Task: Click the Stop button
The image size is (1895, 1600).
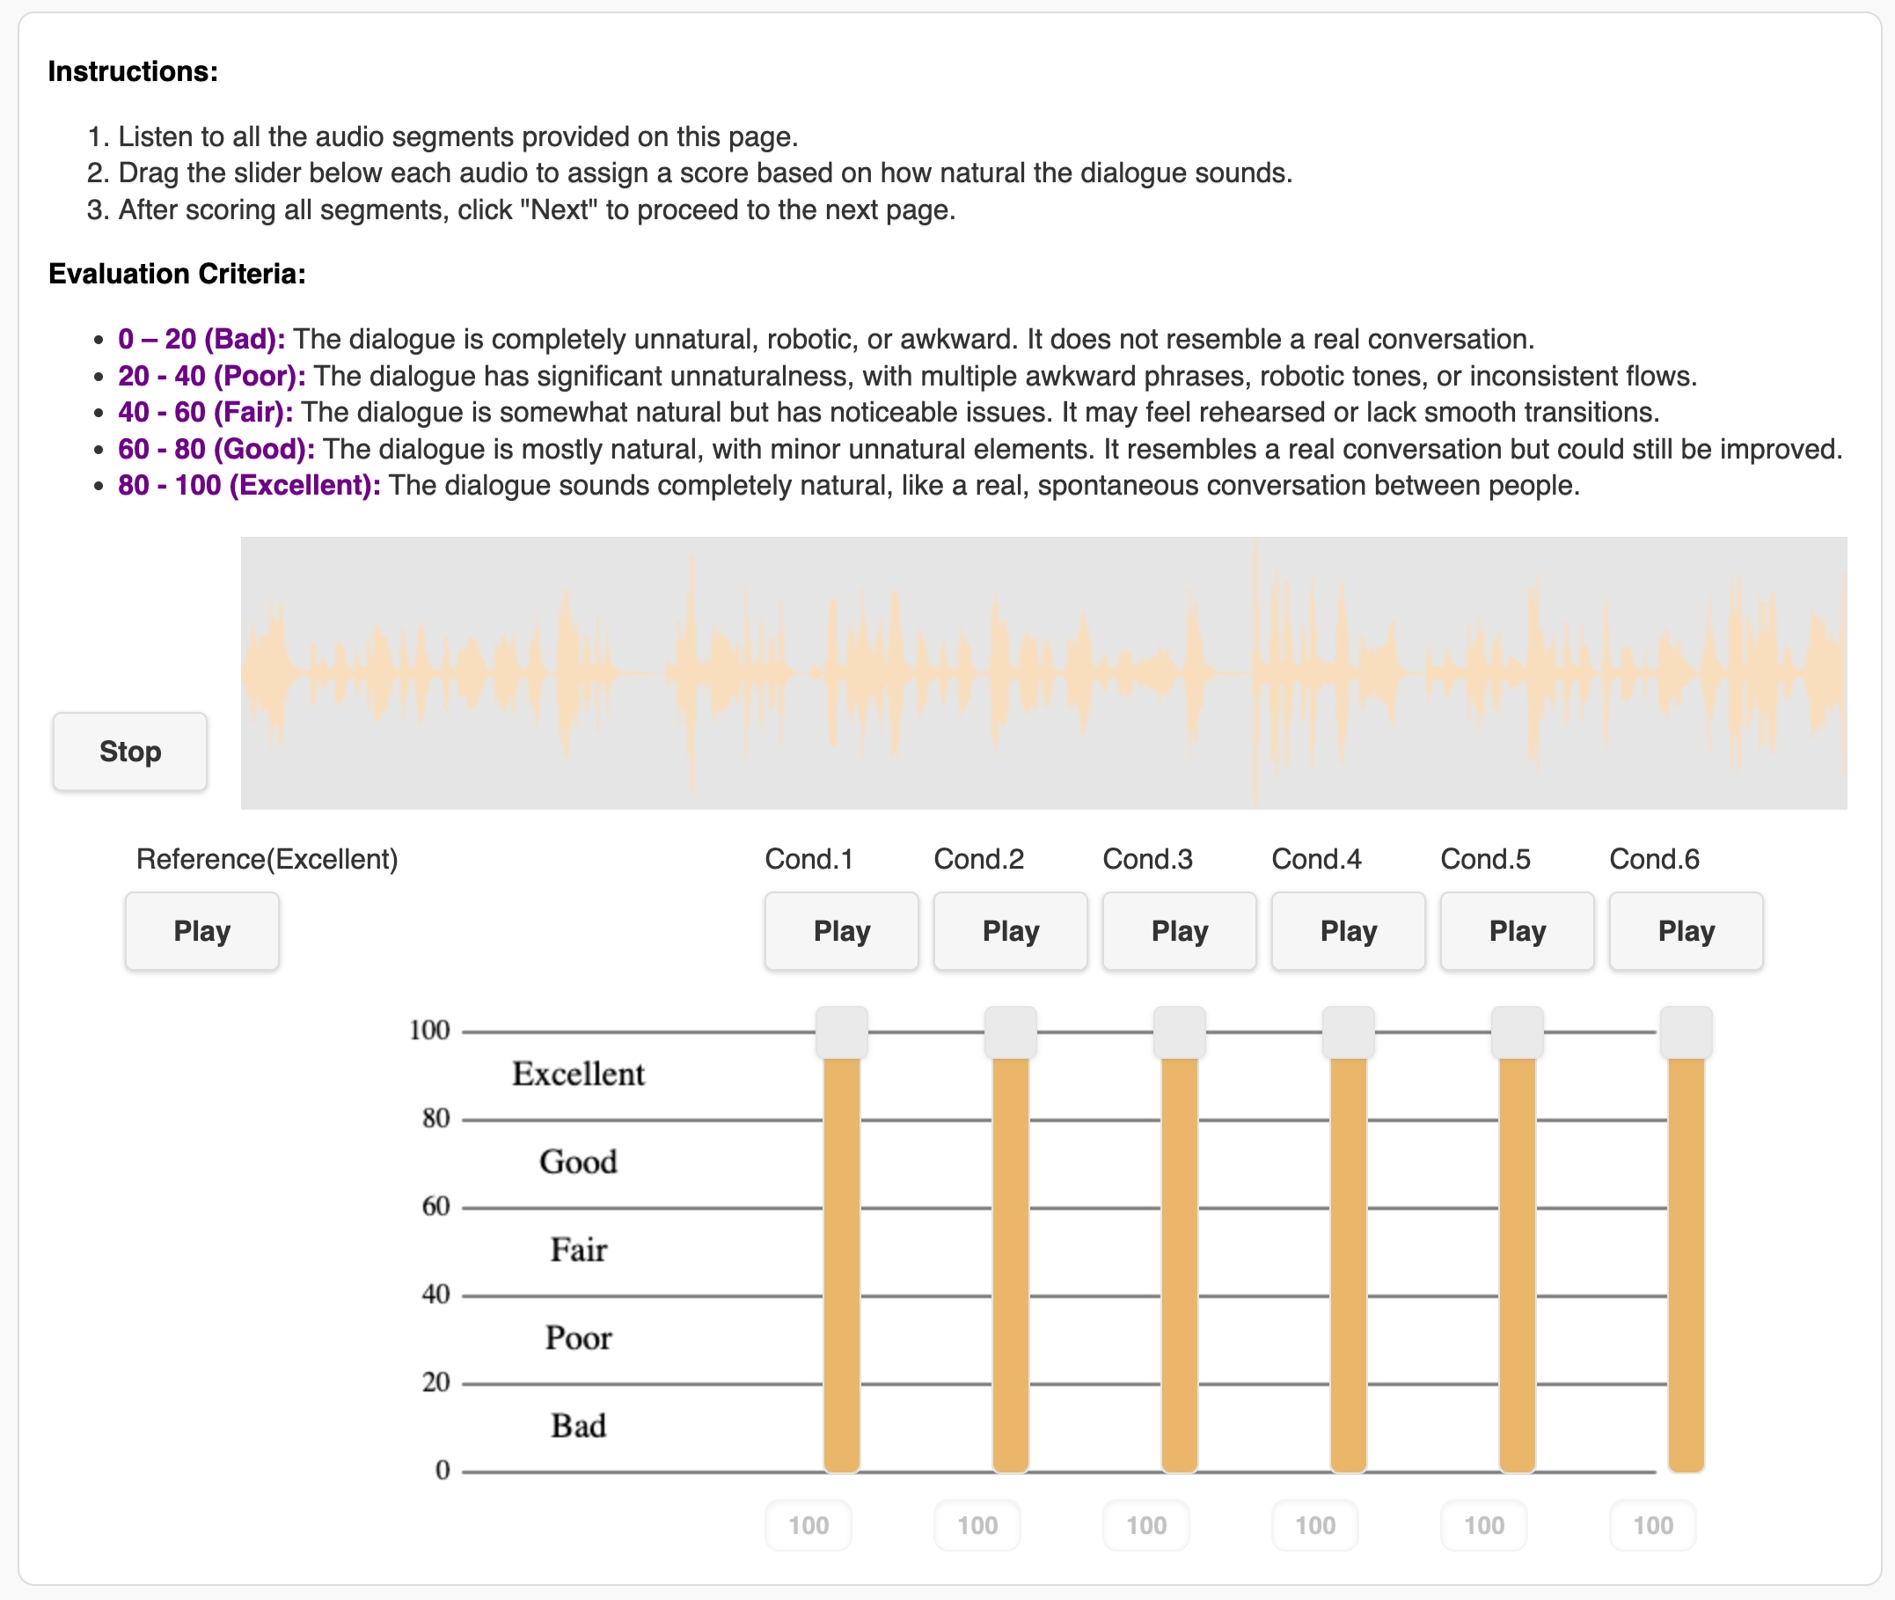Action: click(x=129, y=751)
